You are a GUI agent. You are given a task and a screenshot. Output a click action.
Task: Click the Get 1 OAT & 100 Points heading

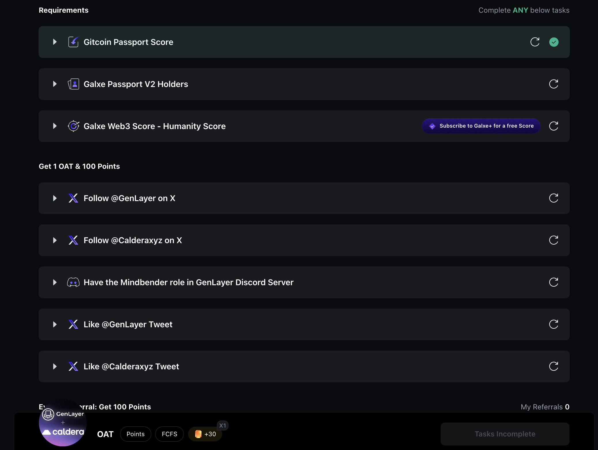click(x=79, y=166)
